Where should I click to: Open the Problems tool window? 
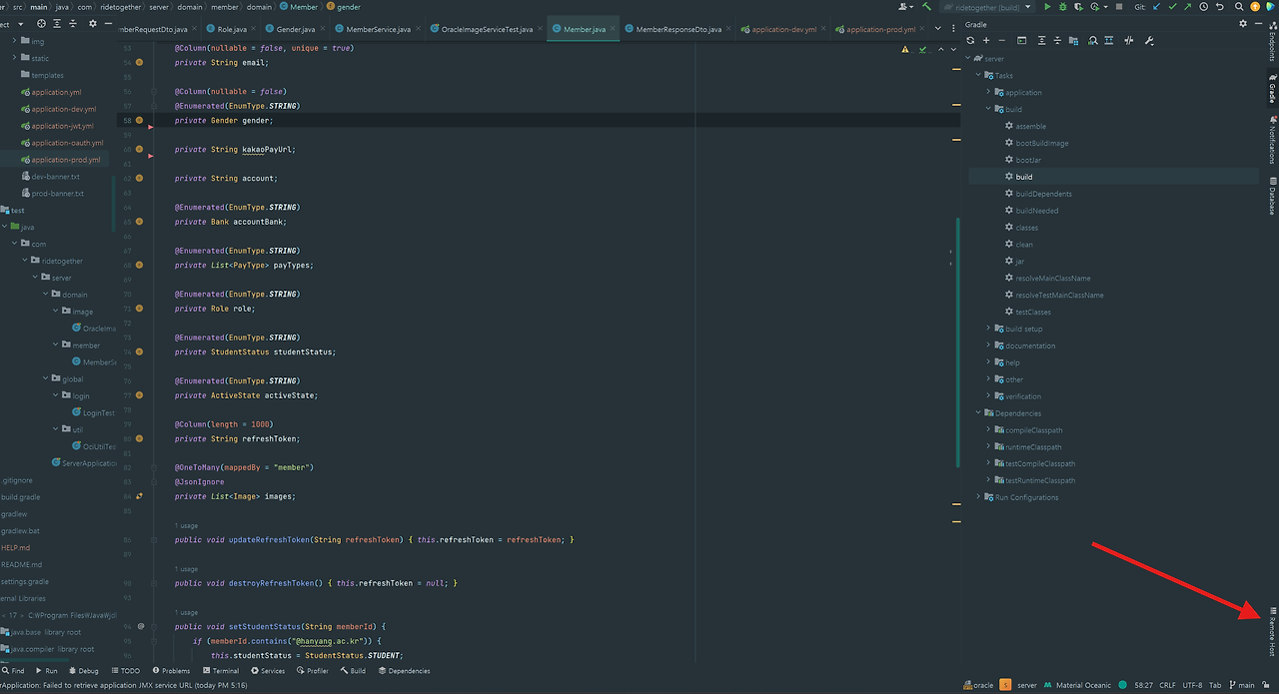point(170,671)
